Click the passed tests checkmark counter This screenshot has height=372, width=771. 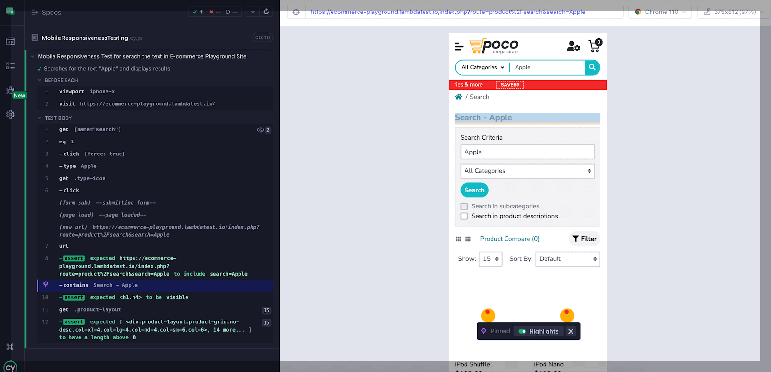198,12
